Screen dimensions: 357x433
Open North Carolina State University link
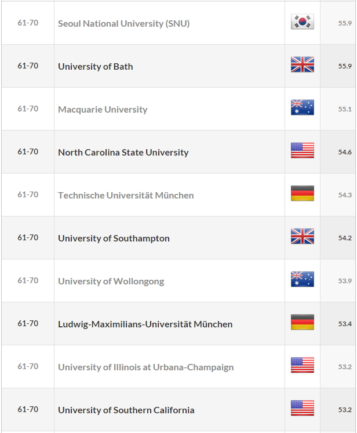point(123,153)
